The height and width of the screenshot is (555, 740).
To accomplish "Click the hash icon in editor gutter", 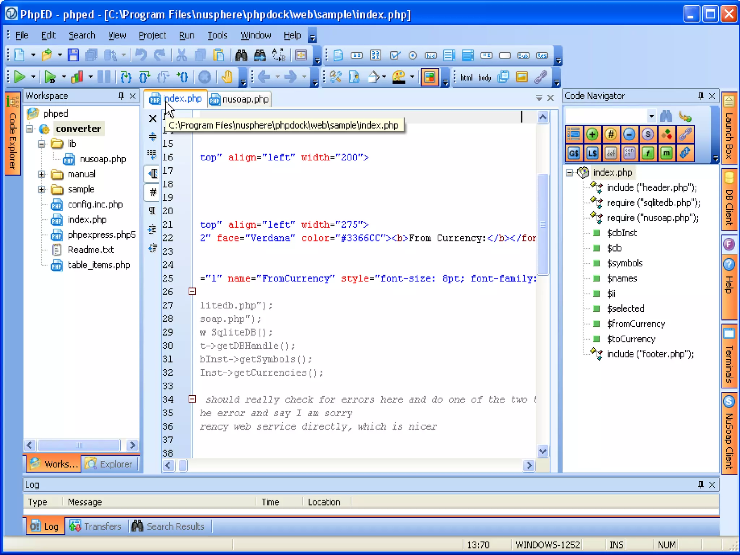I will tap(153, 192).
